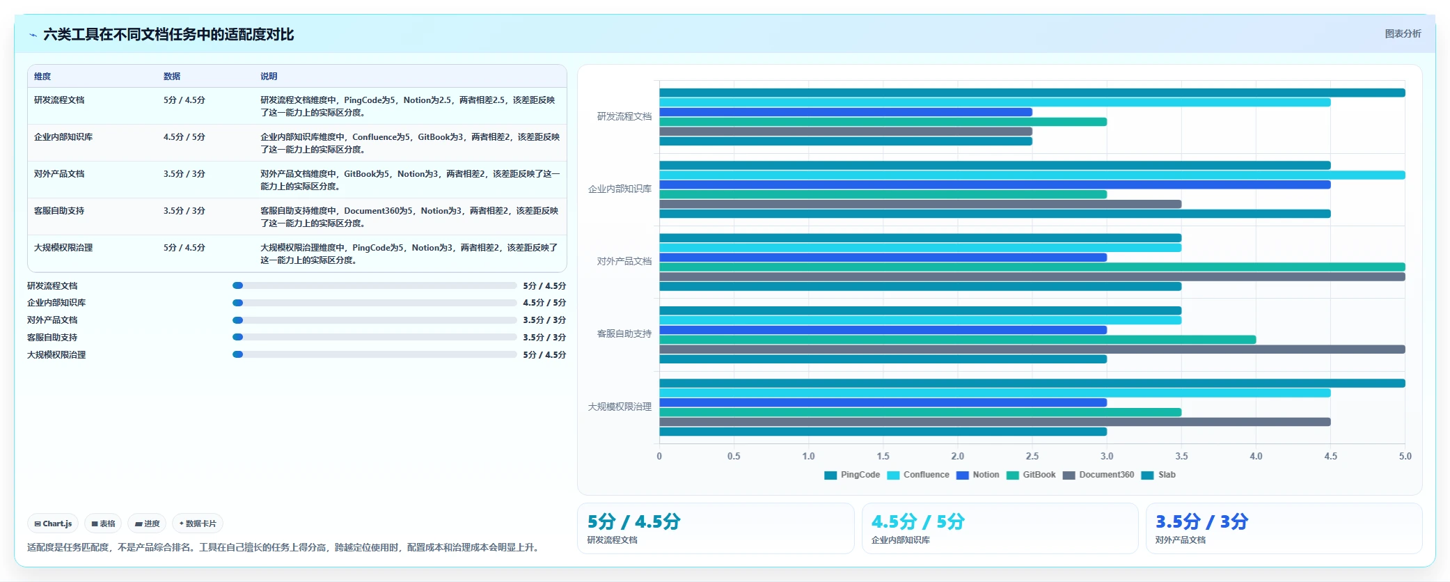The image size is (1450, 582).
Task: Click the gray Document360 bar in 大规模权限治理 group
Action: tap(995, 422)
